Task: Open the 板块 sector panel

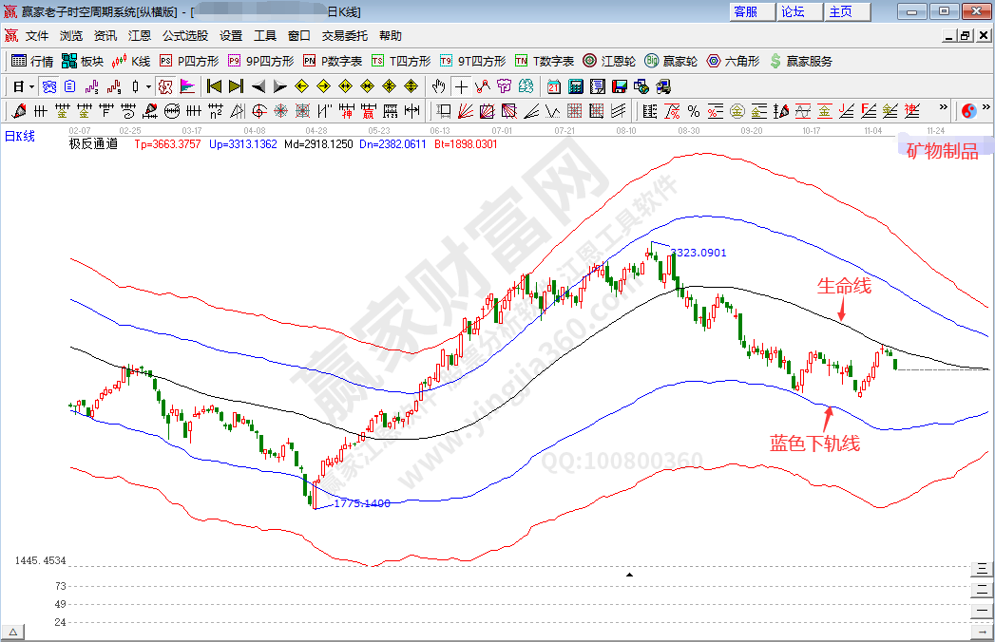Action: [83, 61]
